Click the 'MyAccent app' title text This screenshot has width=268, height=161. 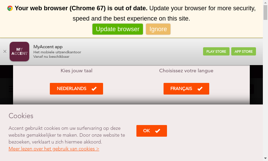click(48, 47)
